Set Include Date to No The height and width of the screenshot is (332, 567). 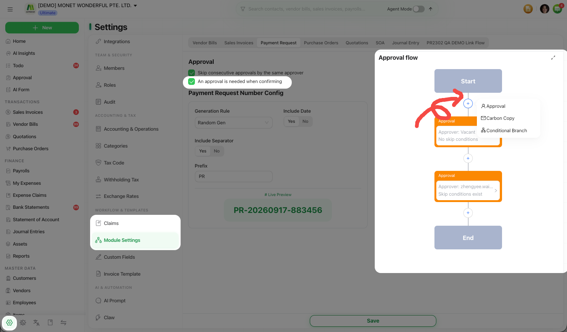click(x=305, y=121)
